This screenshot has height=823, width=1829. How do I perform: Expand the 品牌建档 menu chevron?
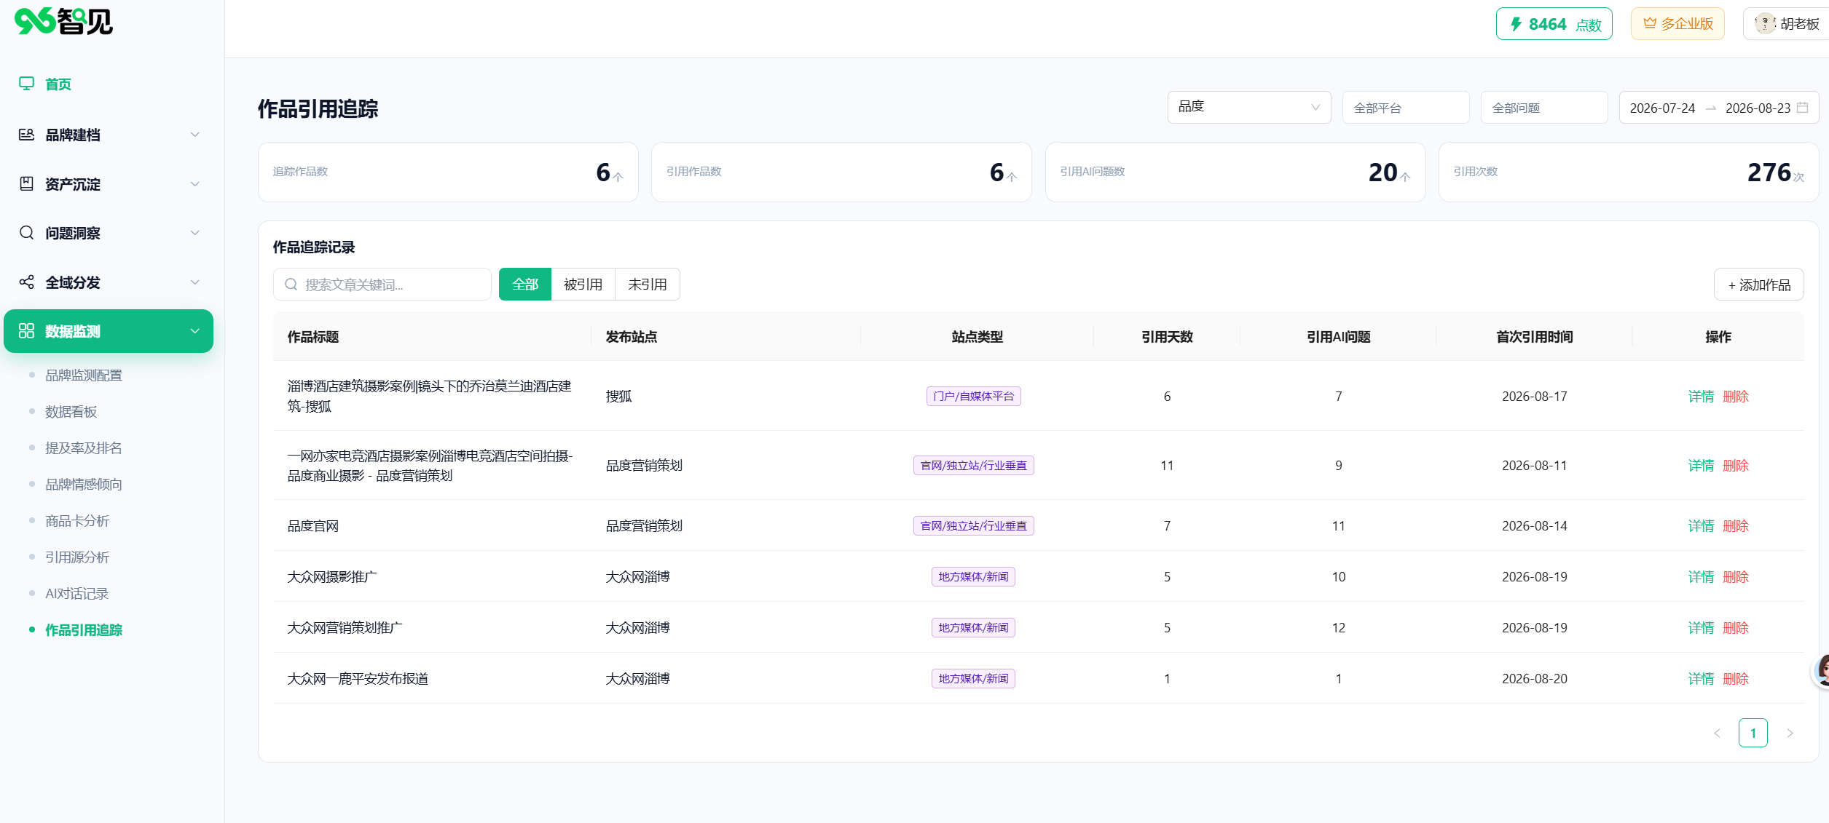tap(194, 135)
